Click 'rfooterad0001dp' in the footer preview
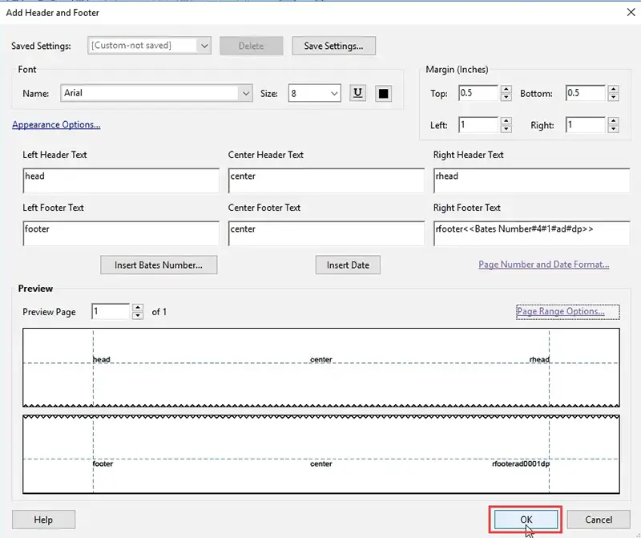This screenshot has width=641, height=538. coord(520,464)
